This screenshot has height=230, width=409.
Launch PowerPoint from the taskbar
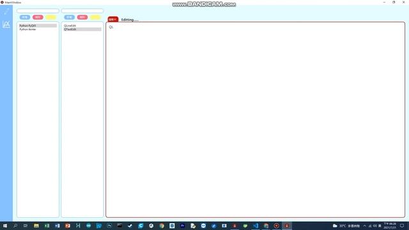[68, 226]
